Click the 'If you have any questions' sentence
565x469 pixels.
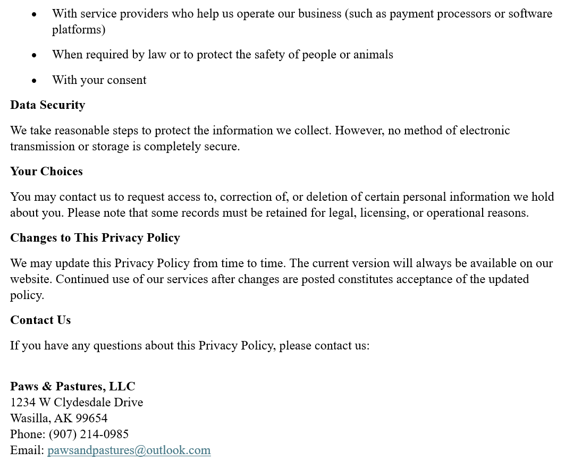pos(190,345)
